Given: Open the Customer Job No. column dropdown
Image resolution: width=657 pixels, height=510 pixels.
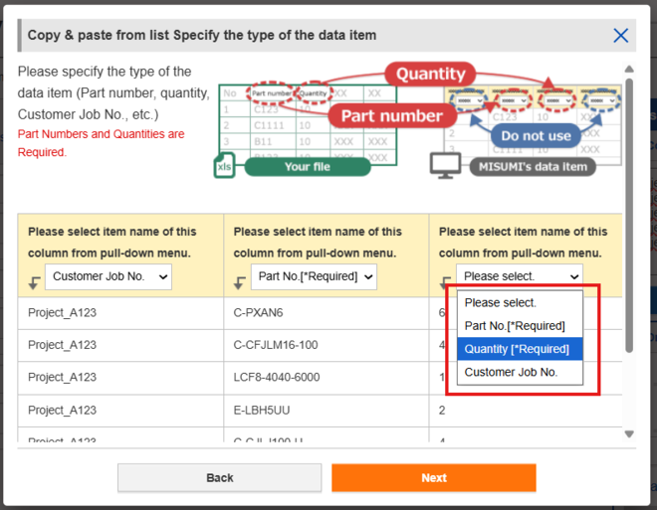Looking at the screenshot, I should [109, 276].
